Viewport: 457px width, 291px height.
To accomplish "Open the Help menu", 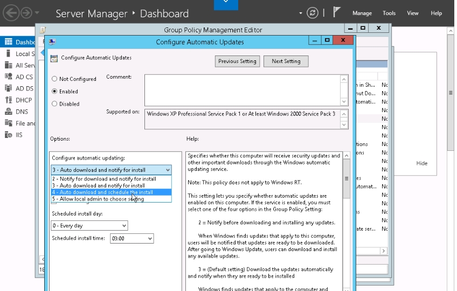I will (x=437, y=13).
